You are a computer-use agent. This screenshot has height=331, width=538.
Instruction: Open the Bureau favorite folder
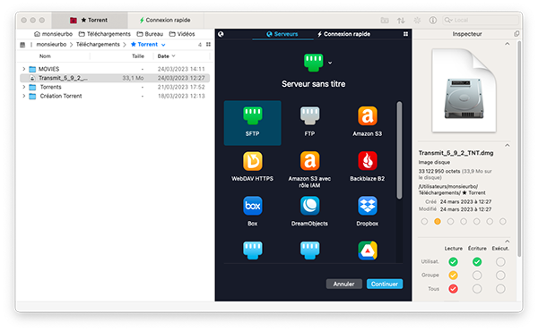click(150, 34)
